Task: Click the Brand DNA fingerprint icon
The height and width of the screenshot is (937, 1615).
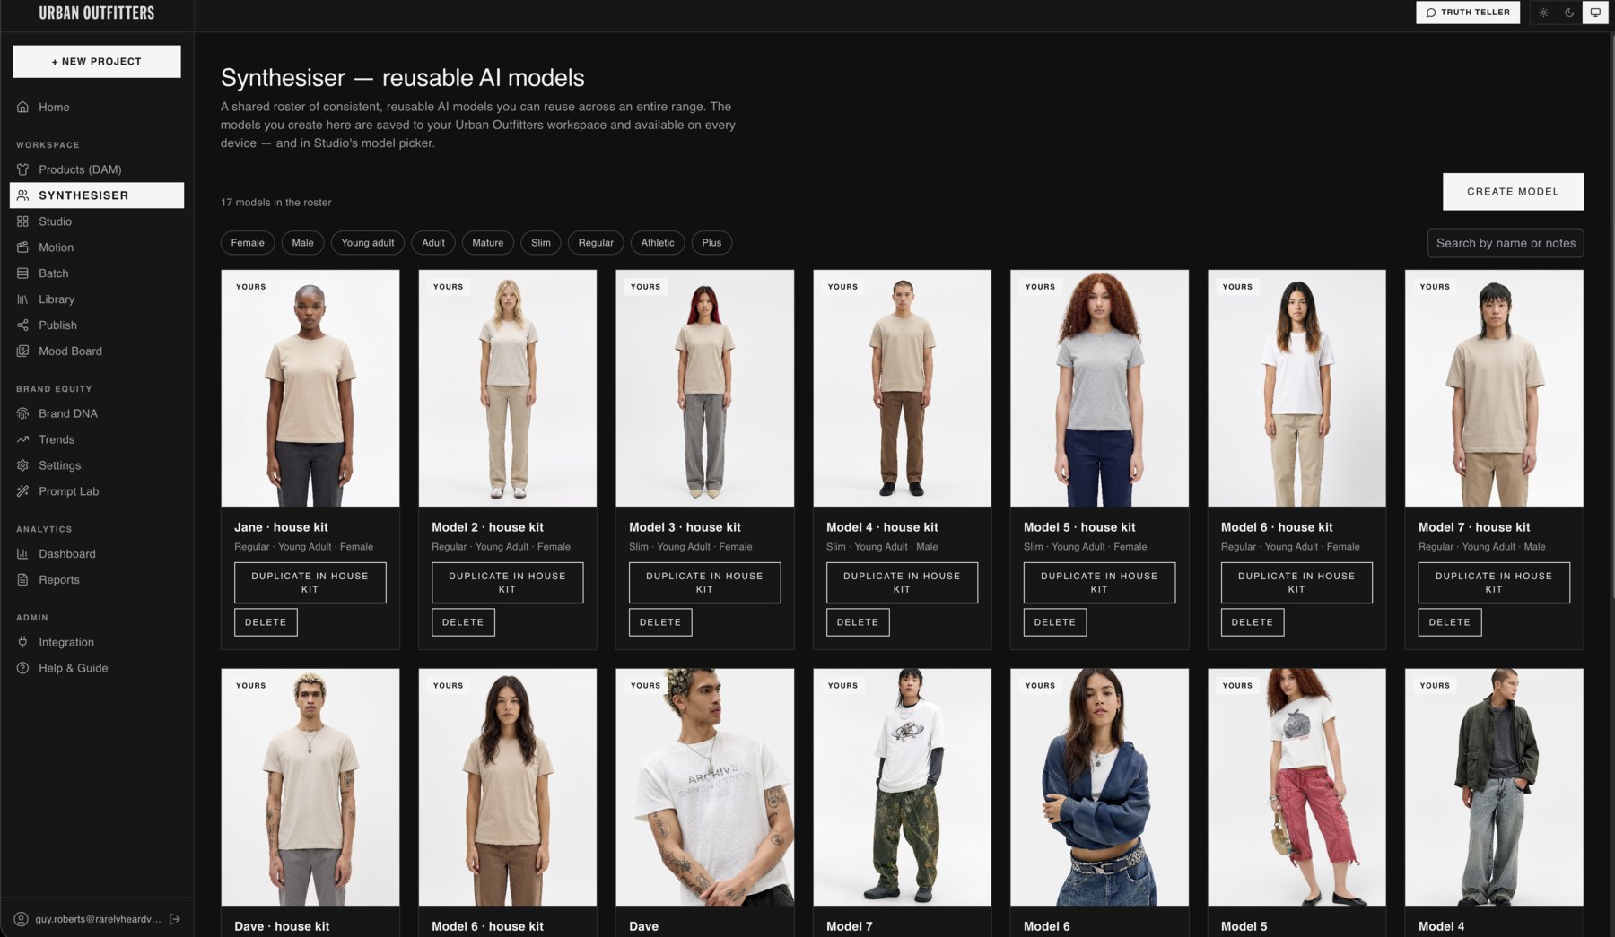Action: pos(22,413)
